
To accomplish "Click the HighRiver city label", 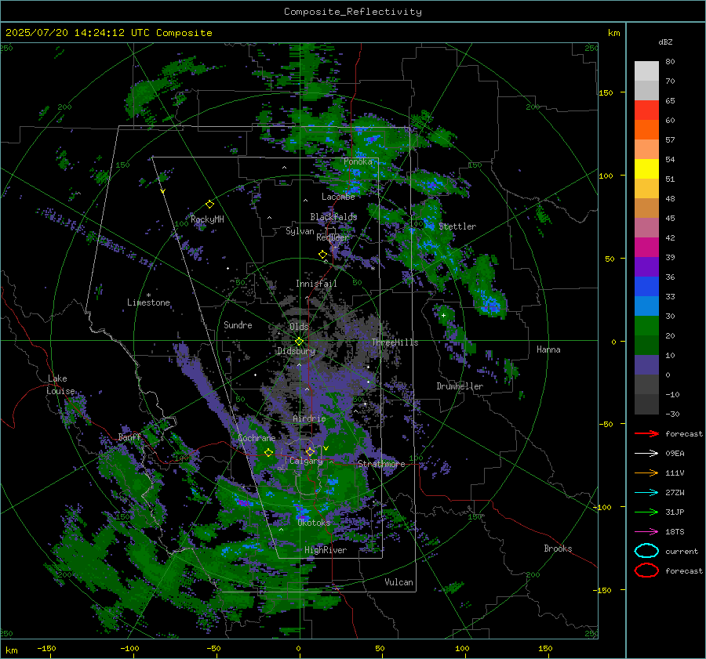I will point(326,550).
